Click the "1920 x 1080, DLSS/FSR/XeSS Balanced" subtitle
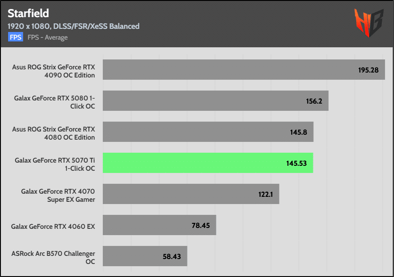394x277 pixels. [x=73, y=26]
